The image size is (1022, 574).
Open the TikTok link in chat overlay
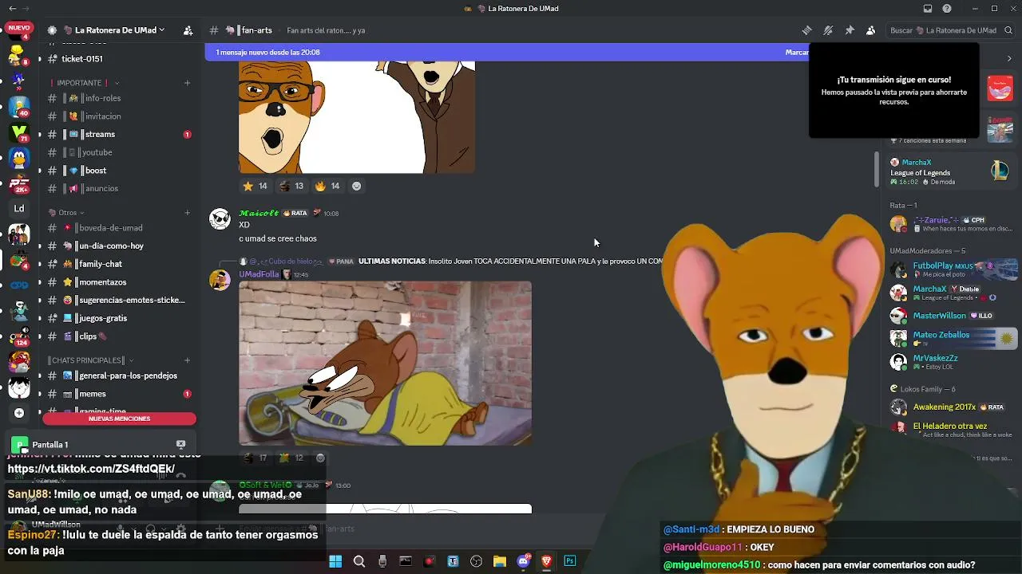[91, 469]
